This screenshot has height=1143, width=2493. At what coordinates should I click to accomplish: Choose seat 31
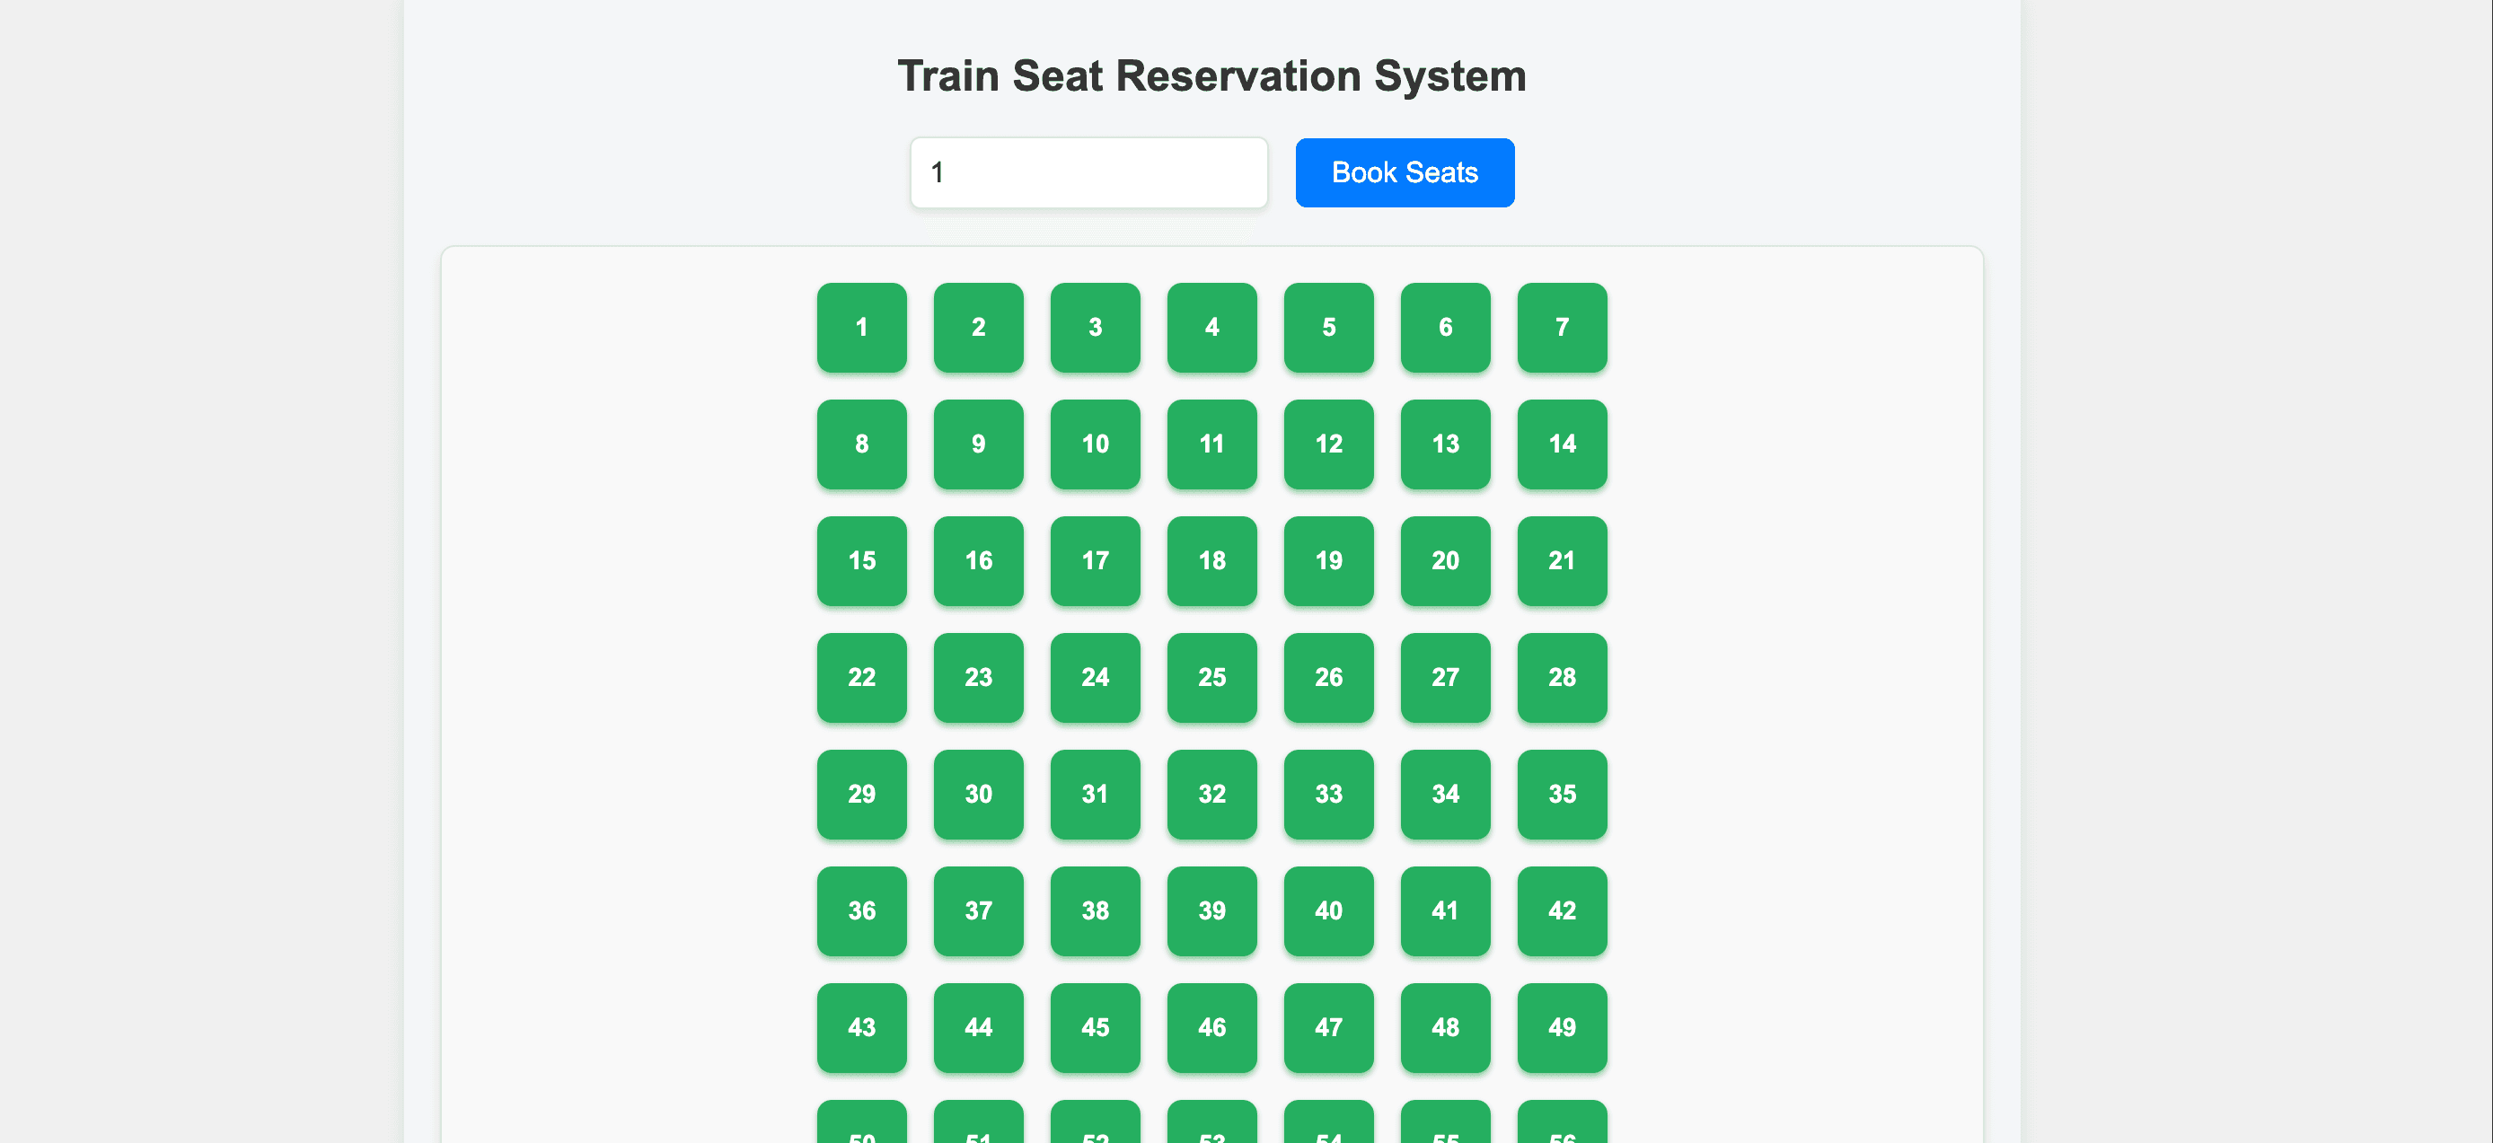(1095, 795)
